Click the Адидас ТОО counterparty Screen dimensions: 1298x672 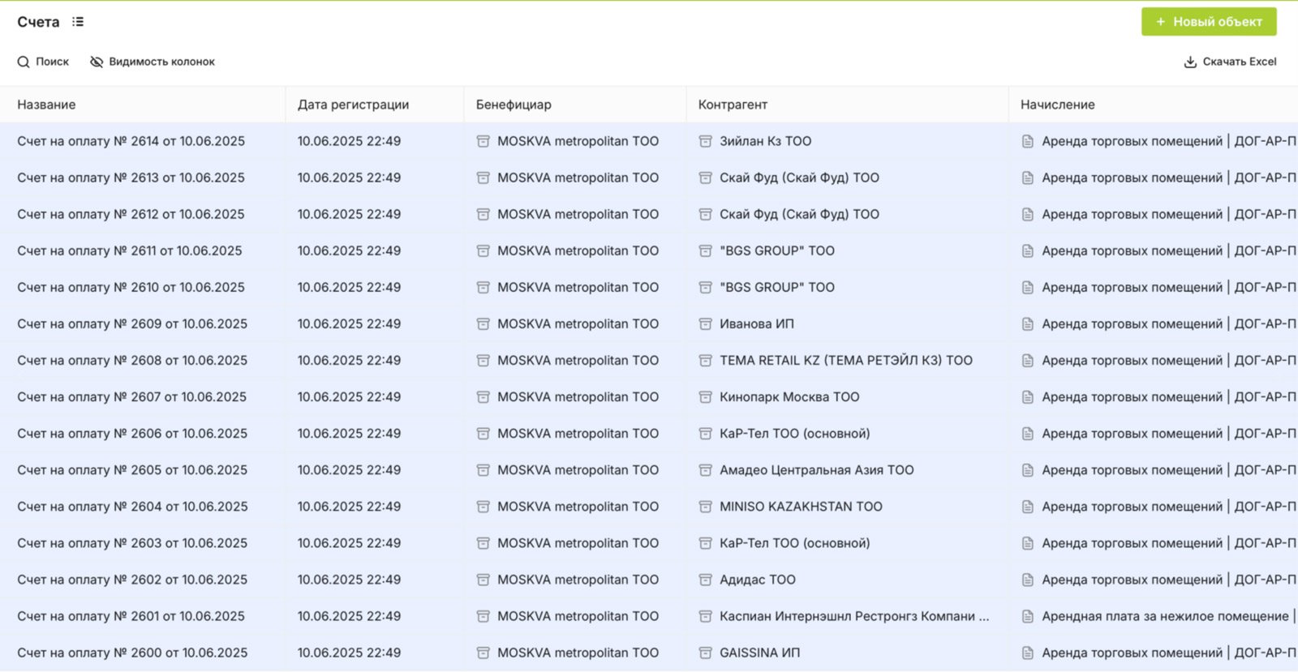pyautogui.click(x=757, y=580)
